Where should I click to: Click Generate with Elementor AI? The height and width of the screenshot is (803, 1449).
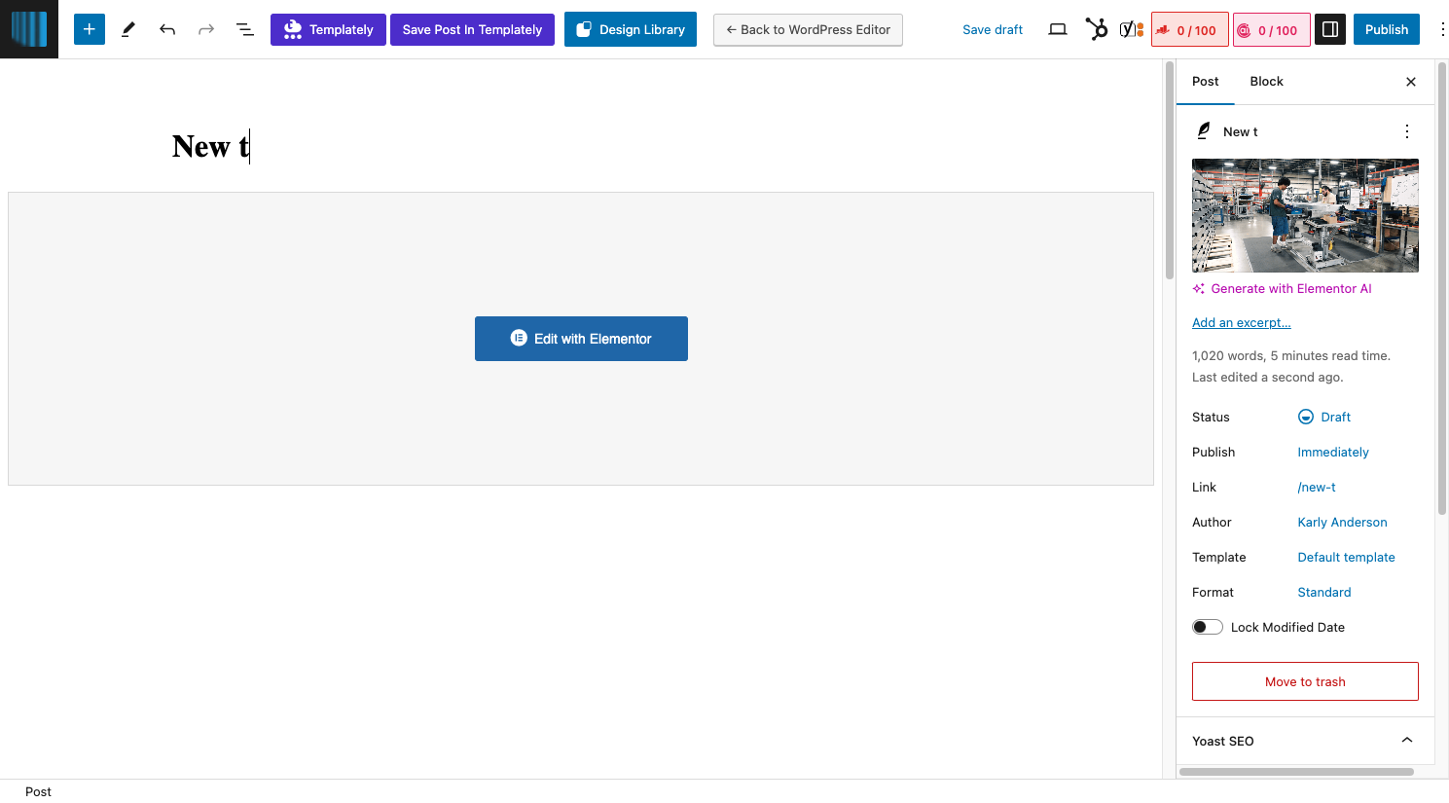click(x=1282, y=288)
